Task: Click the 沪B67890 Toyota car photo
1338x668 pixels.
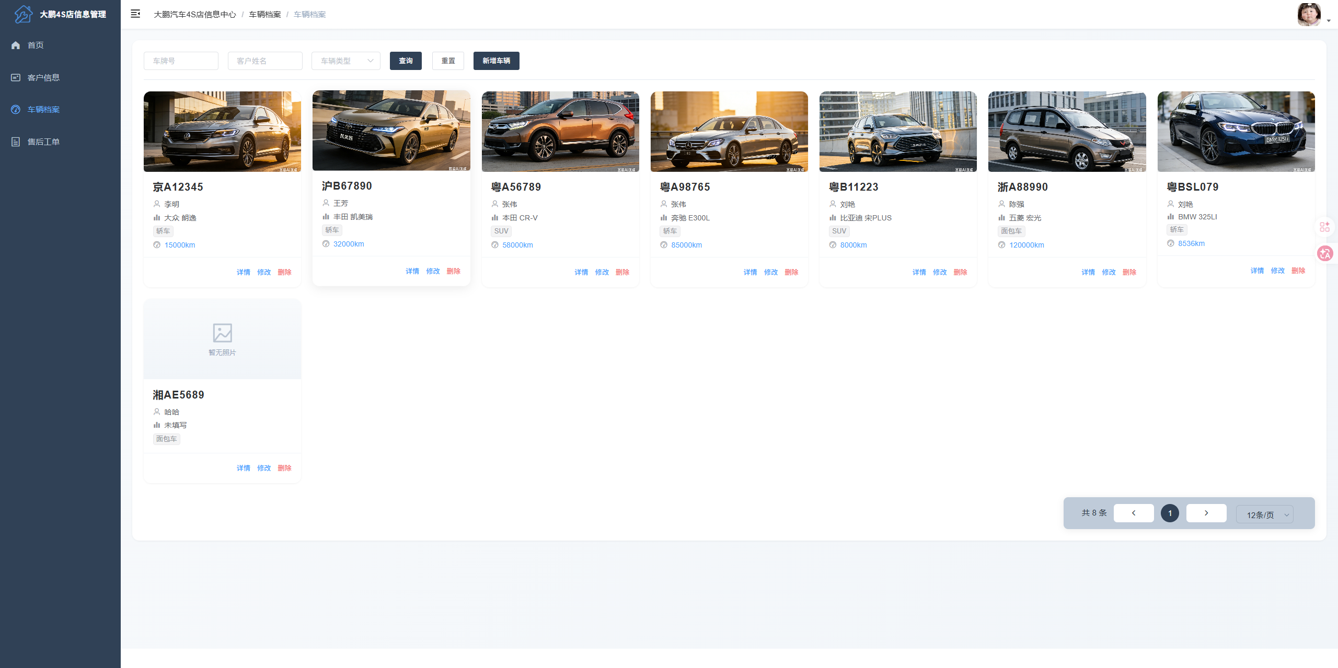Action: (x=391, y=131)
